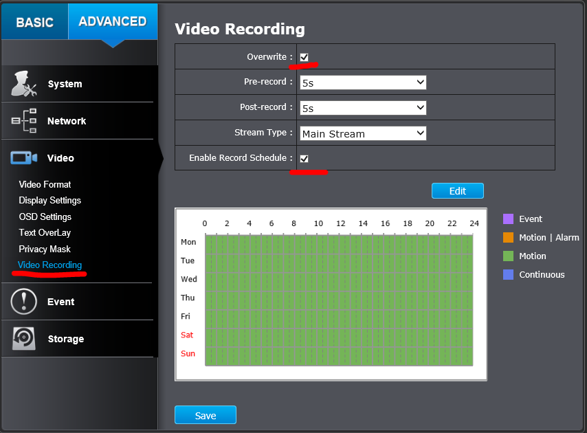Click the purple Event legend swatch

point(508,219)
